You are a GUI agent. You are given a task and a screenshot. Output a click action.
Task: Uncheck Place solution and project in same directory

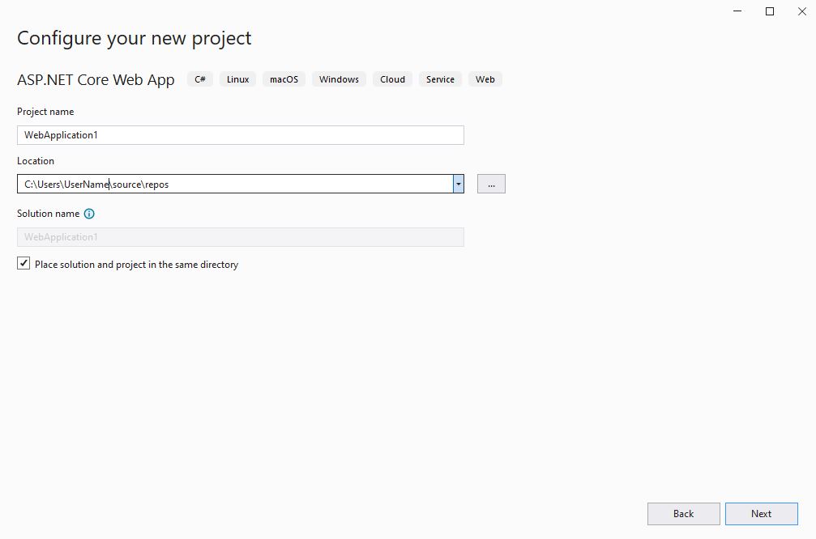pyautogui.click(x=23, y=264)
